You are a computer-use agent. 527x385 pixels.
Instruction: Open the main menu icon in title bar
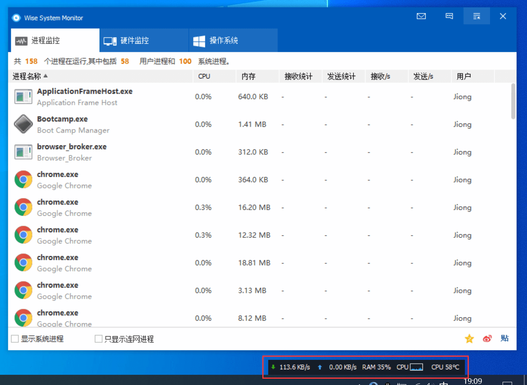476,16
